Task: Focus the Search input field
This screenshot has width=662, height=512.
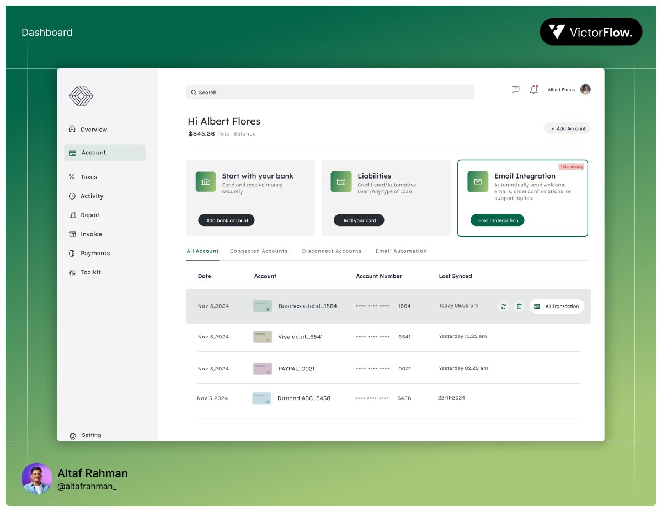Action: tap(330, 92)
